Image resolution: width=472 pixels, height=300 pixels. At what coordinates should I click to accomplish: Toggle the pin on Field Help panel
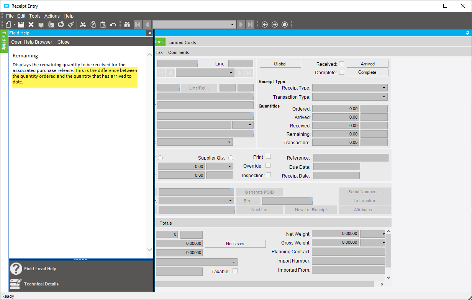click(149, 33)
